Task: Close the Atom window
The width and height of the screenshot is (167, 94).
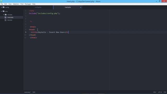Action: (164, 1)
